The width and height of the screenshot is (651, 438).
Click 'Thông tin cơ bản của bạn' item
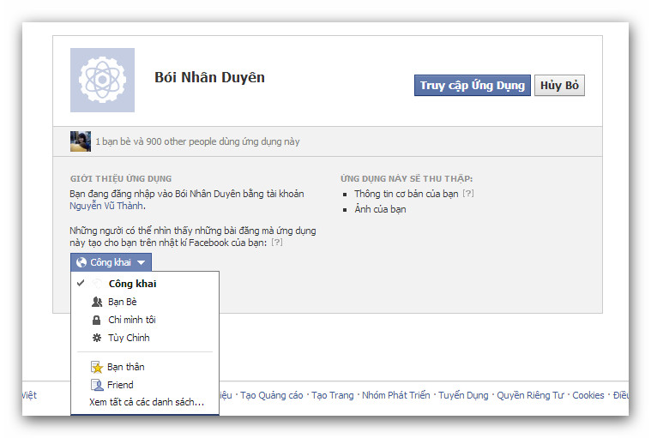pyautogui.click(x=407, y=194)
